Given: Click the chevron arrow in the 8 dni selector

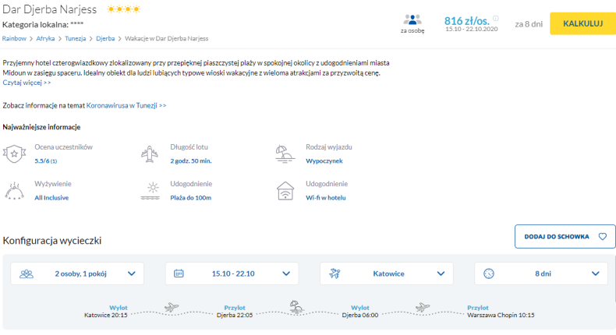Looking at the screenshot, I should click(x=596, y=273).
